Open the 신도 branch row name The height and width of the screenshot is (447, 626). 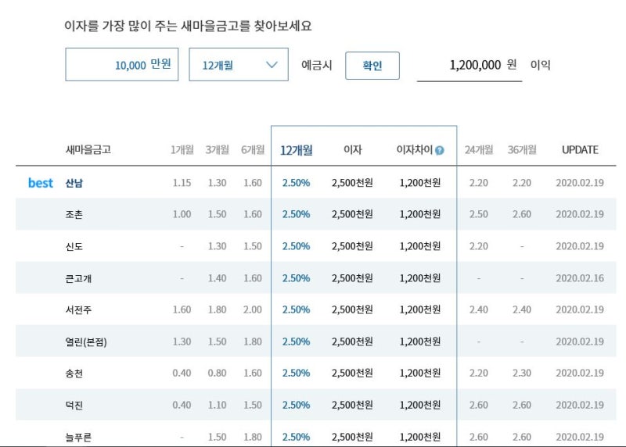(74, 246)
